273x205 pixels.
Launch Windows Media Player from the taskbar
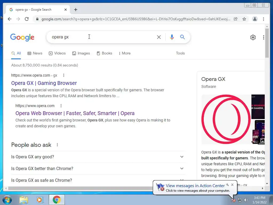click(40, 200)
